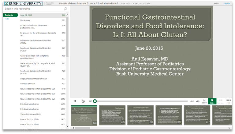Jump to Intestinal Microbiome entry at 11:59
The height and width of the screenshot is (134, 235).
43,104
